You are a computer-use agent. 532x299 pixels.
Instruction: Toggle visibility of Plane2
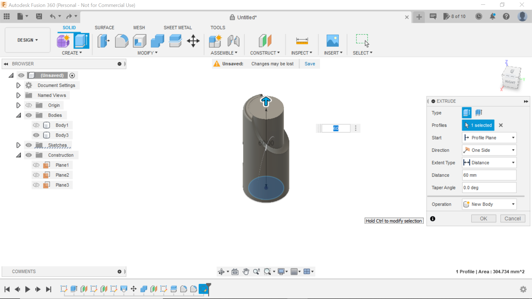pos(36,175)
